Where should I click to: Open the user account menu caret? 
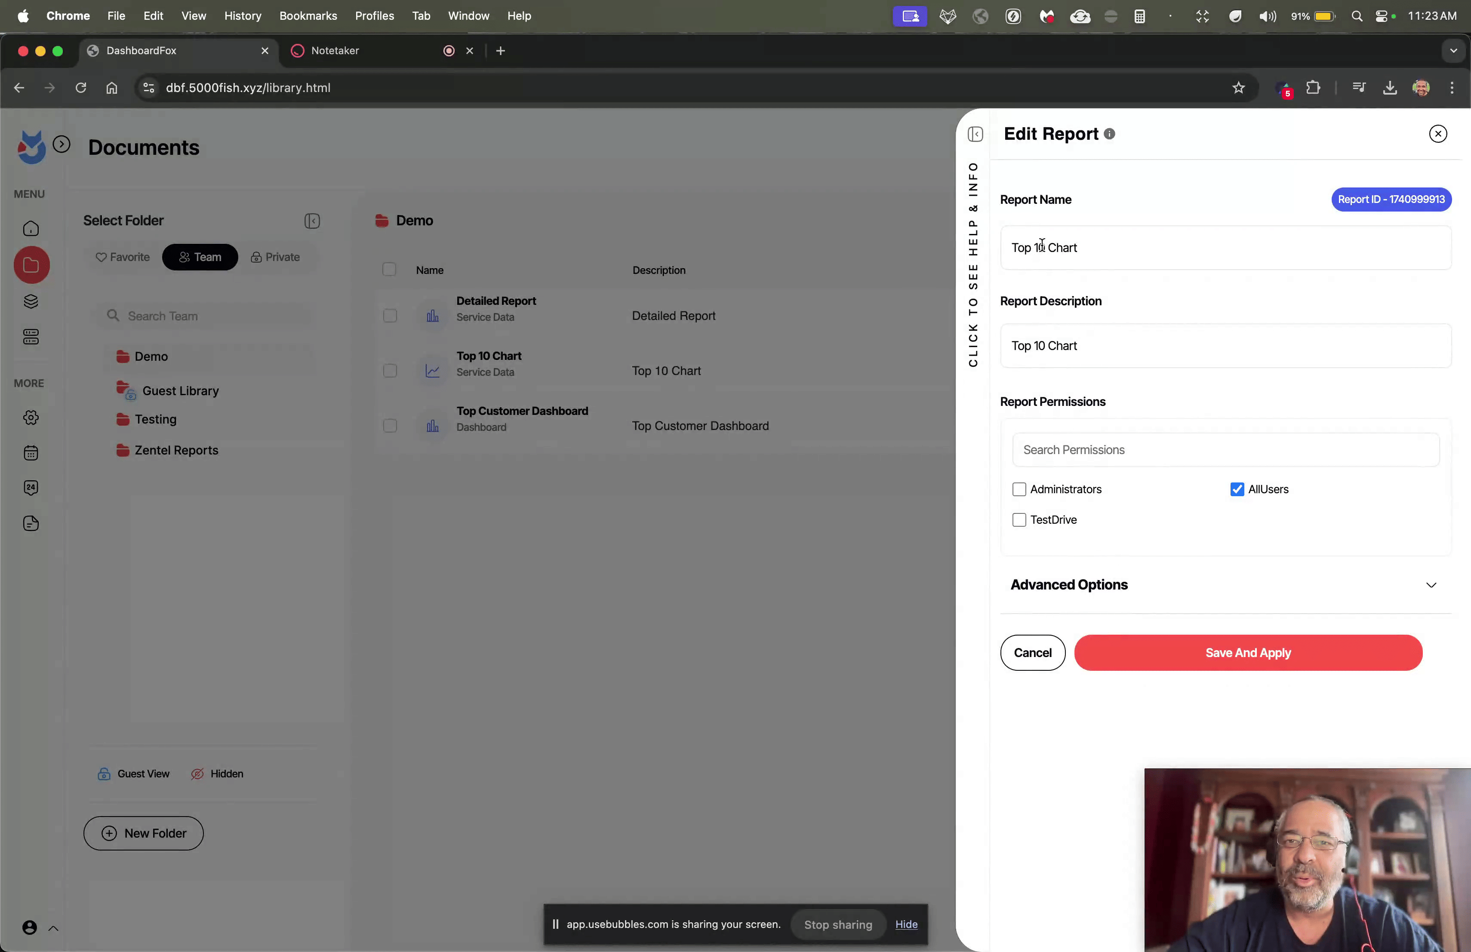point(54,928)
